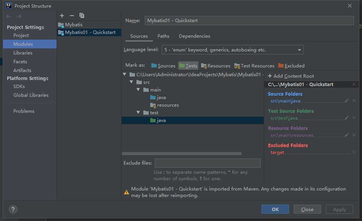The width and height of the screenshot is (362, 221).
Task: Edit src\test\java test folder properties
Action: point(347,118)
